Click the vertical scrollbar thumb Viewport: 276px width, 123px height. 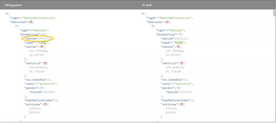tap(274, 13)
